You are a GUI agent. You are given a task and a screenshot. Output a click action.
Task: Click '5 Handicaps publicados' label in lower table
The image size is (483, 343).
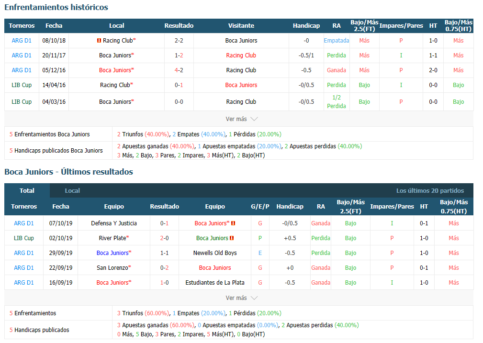[39, 330]
